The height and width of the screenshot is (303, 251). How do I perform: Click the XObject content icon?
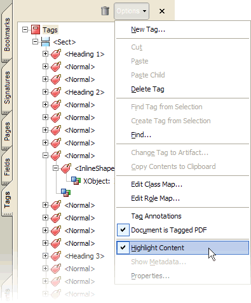tap(76, 181)
